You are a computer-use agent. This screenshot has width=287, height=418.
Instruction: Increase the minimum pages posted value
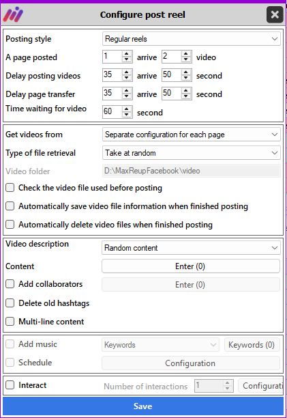coord(127,54)
